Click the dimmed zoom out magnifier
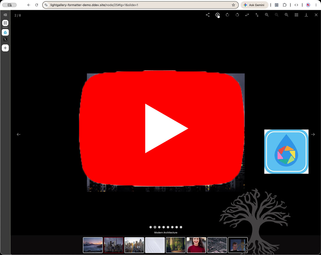 [277, 15]
